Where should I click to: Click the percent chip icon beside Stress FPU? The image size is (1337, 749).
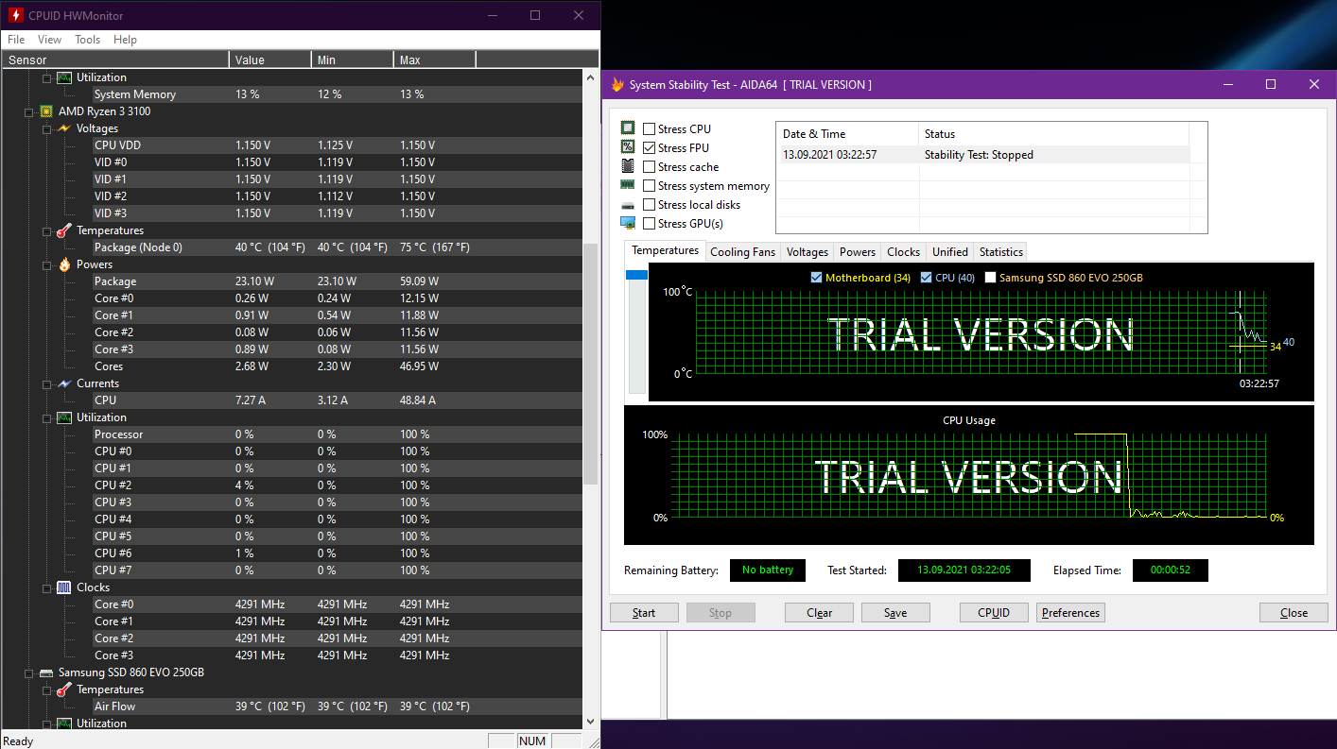pos(628,147)
